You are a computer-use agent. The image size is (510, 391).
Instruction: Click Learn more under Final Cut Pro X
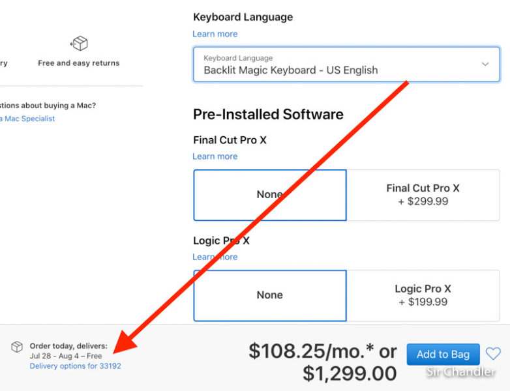[x=215, y=156]
